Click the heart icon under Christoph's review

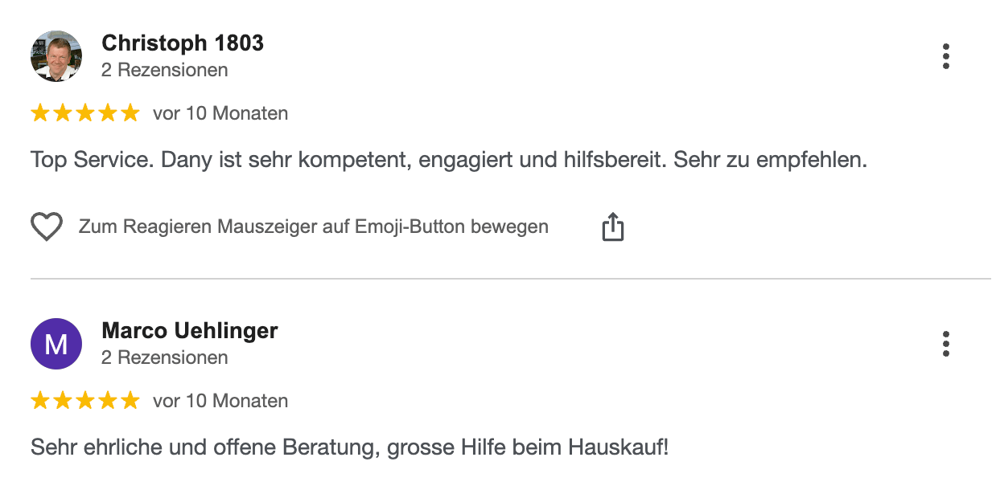point(47,227)
